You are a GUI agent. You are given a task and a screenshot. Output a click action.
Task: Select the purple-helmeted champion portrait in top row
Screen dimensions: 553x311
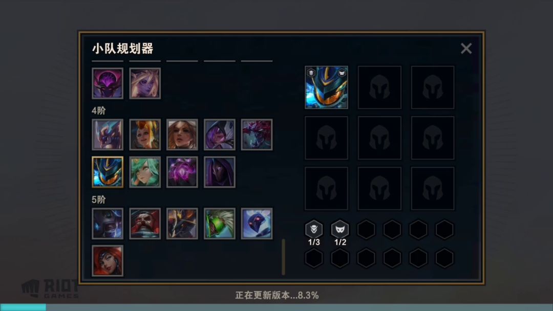(108, 83)
